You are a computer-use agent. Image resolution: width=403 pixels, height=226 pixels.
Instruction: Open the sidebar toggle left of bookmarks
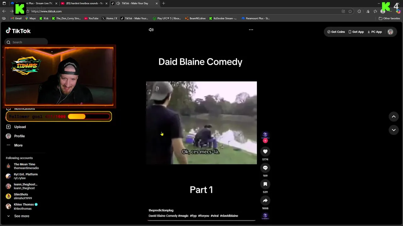point(4,18)
